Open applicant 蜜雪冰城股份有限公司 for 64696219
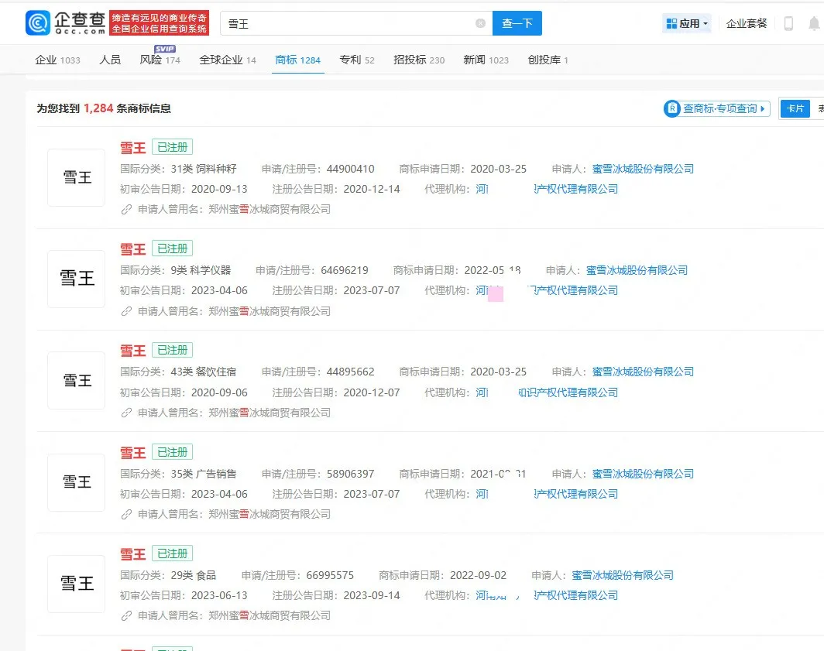Viewport: 824px width, 651px height. pos(637,271)
